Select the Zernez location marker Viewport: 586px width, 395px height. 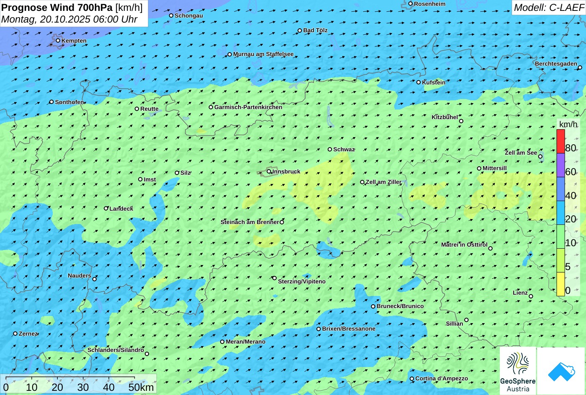[x=15, y=334]
